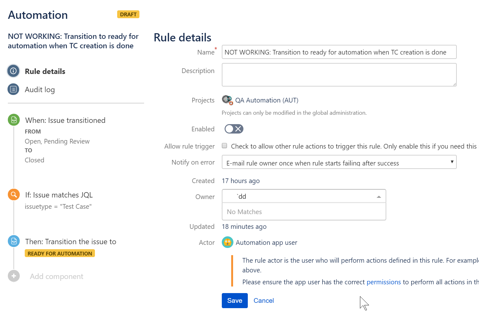479x326 pixels.
Task: Open the When: Issue transitioned component
Action: 65,120
